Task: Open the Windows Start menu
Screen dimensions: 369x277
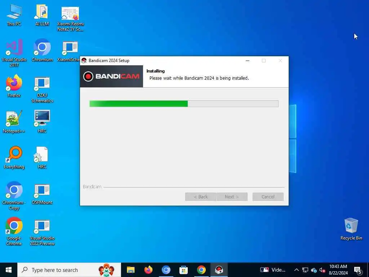Action: coord(9,270)
